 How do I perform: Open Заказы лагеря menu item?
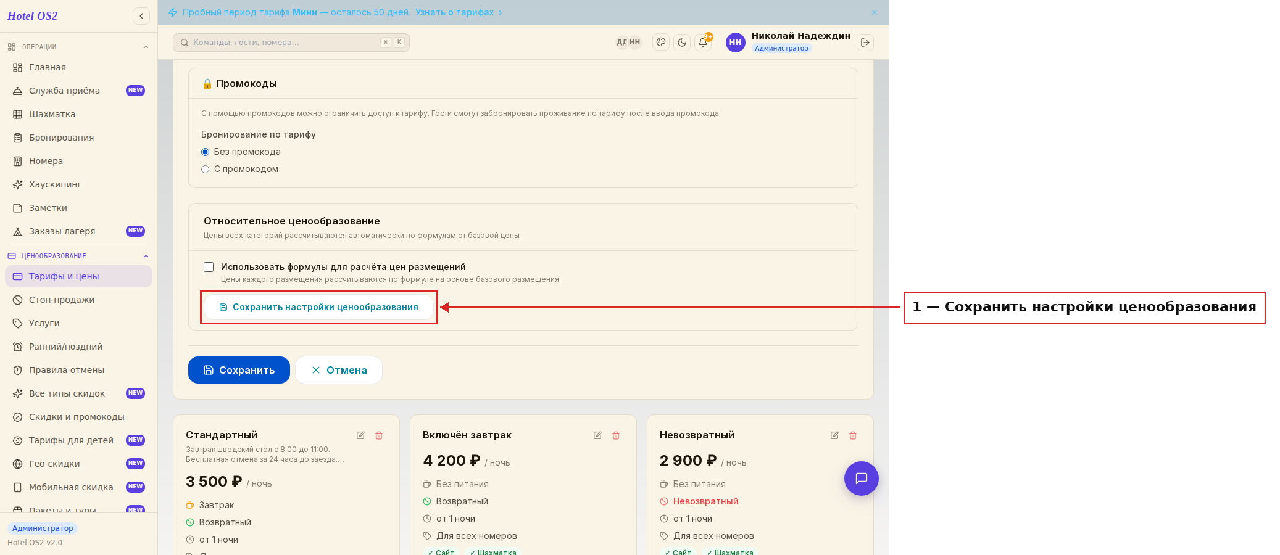click(78, 231)
